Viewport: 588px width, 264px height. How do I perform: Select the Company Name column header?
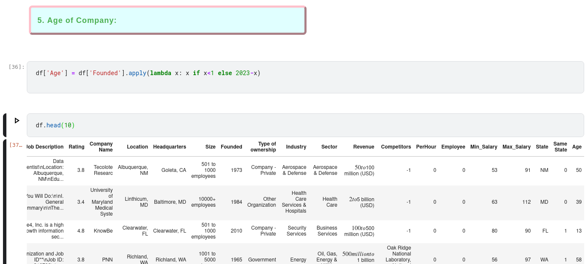click(101, 147)
